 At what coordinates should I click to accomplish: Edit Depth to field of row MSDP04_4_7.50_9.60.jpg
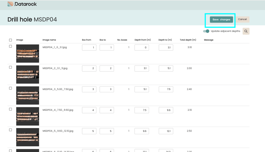tap(166, 110)
